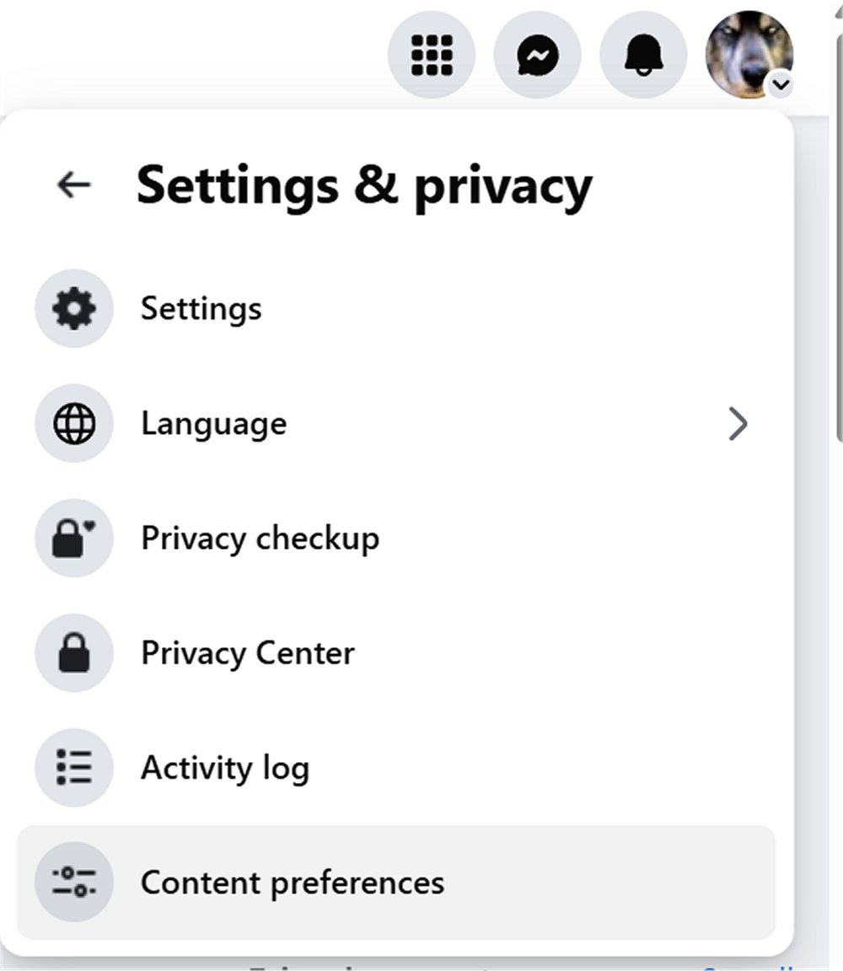Expand the Language submenu chevron
Viewport: 843px width, 971px height.
click(x=738, y=424)
